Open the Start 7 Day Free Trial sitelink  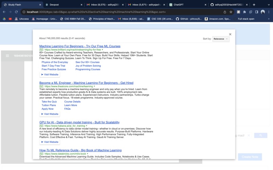pyautogui.click(x=53, y=66)
